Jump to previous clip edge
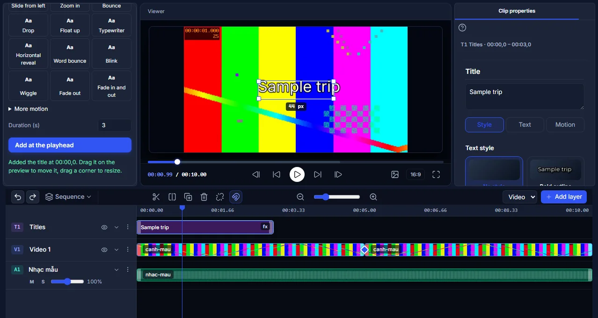 click(277, 174)
